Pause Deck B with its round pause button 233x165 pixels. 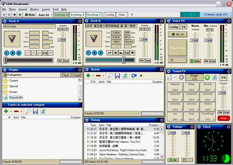point(89,53)
